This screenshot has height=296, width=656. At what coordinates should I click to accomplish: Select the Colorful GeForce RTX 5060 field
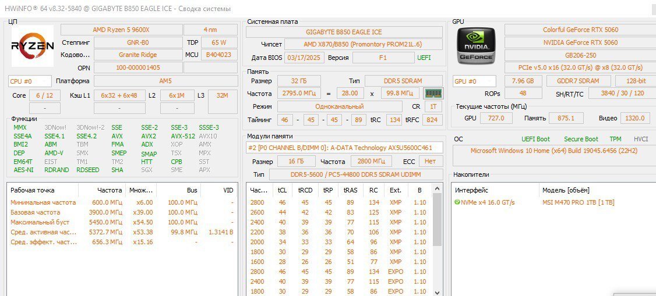coord(580,30)
